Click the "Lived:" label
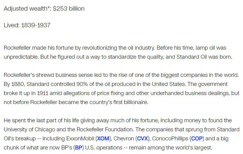Image resolution: width=243 pixels, height=154 pixels. coord(11,25)
